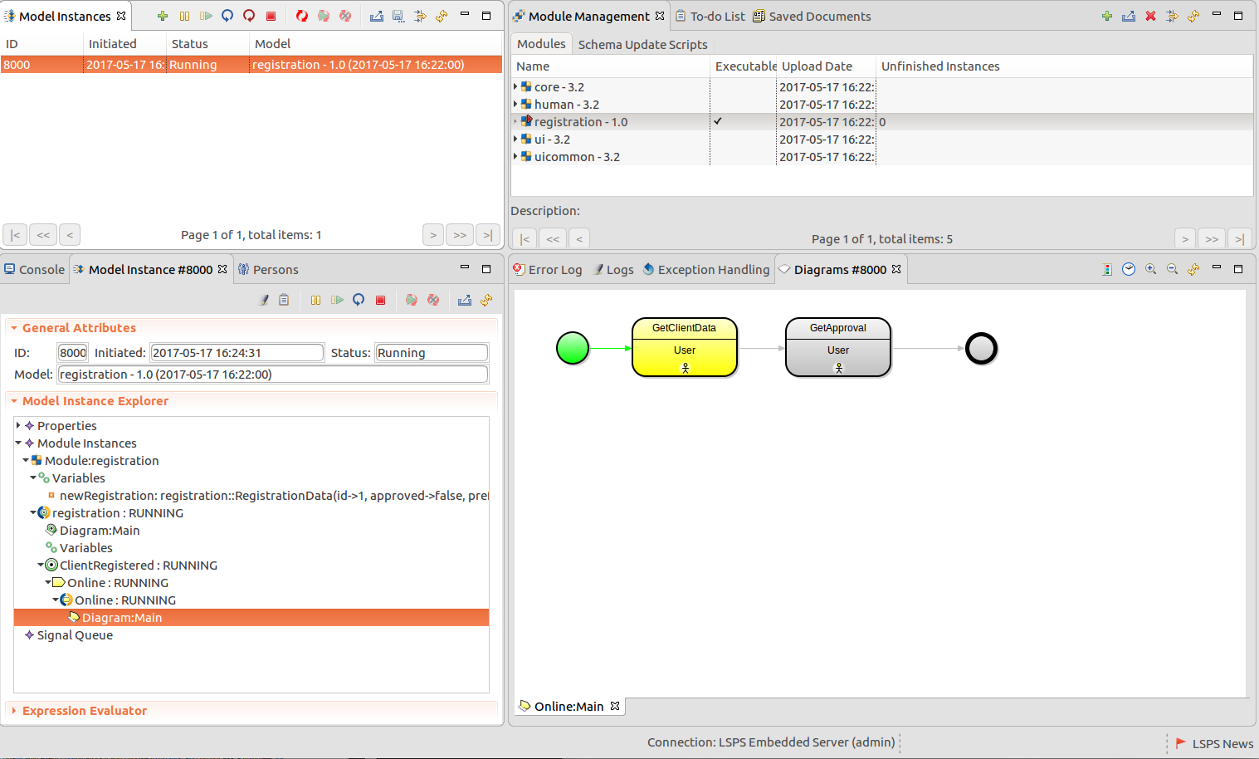The height and width of the screenshot is (759, 1259).
Task: Click the Executable checkmark for registration - 1.0
Action: tap(718, 121)
